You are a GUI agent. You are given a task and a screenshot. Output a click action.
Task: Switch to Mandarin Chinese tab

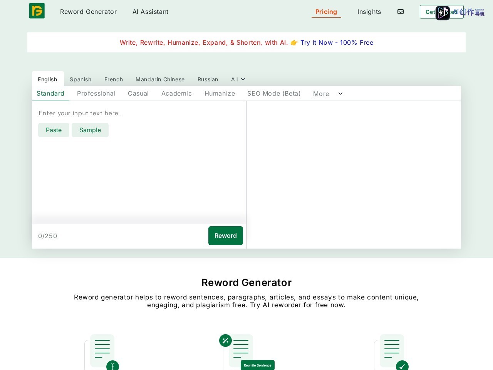click(160, 79)
